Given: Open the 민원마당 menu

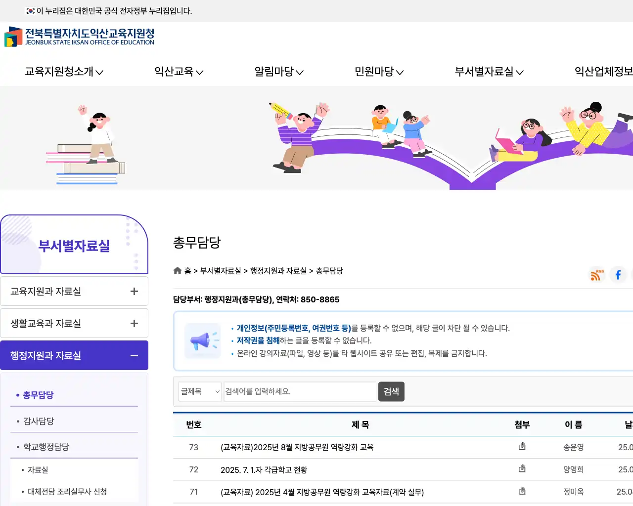Looking at the screenshot, I should (x=378, y=72).
